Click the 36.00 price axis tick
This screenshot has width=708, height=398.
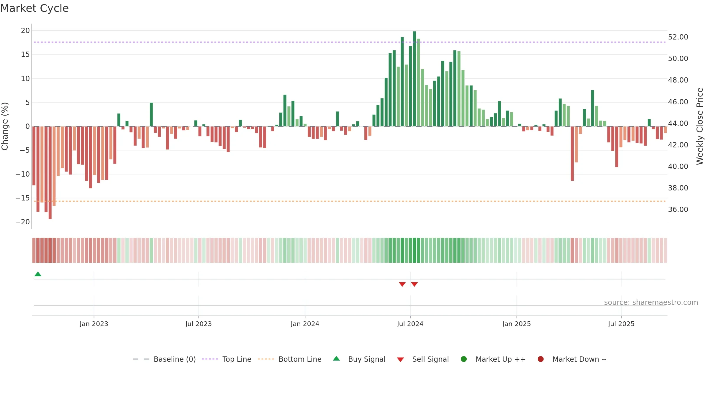click(x=678, y=210)
